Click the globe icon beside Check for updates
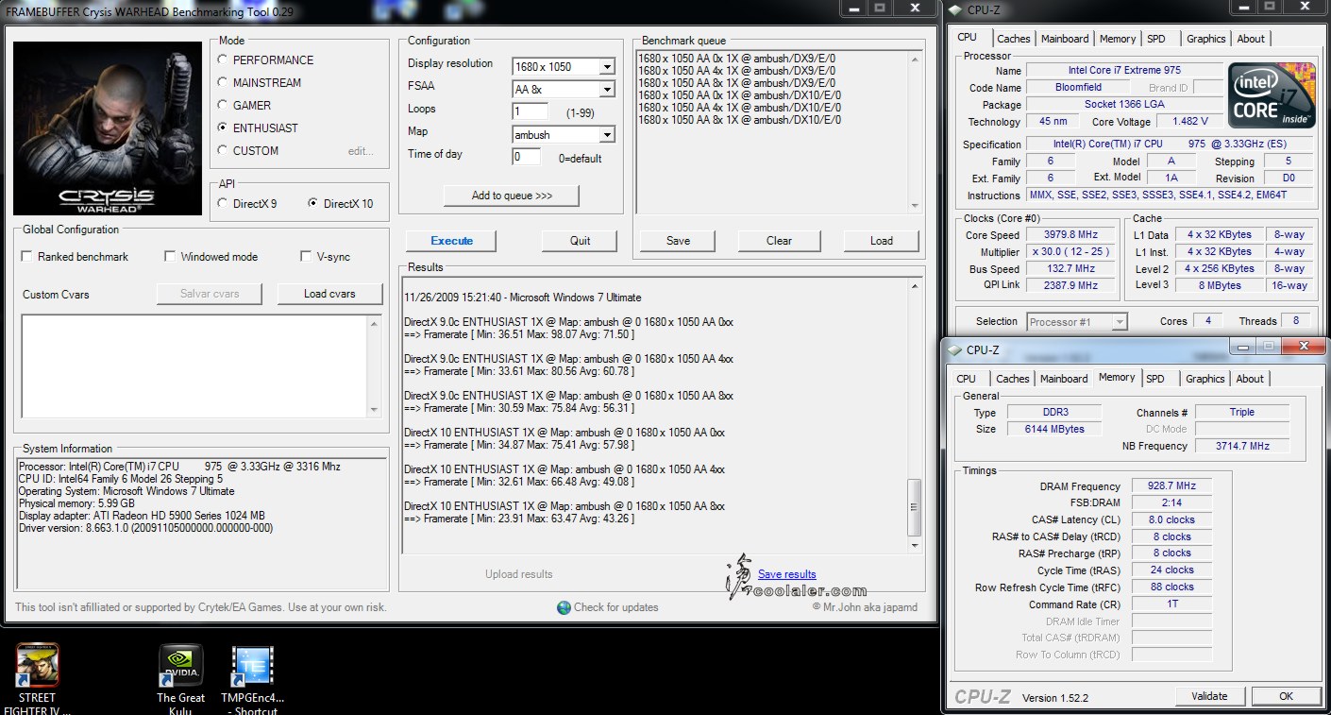Image resolution: width=1331 pixels, height=715 pixels. [564, 607]
